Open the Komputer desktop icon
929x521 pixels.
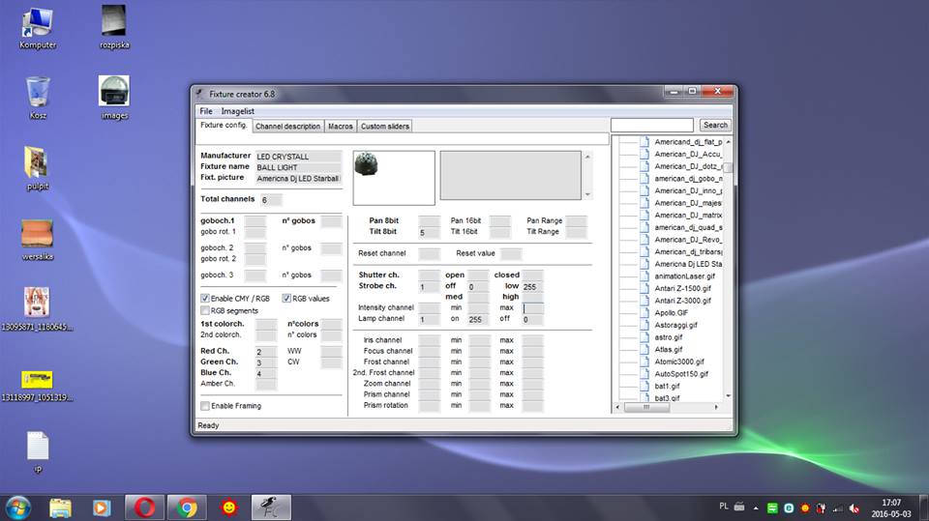(x=38, y=21)
